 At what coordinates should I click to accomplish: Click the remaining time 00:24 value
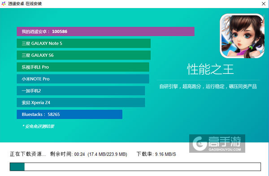coord(79,155)
